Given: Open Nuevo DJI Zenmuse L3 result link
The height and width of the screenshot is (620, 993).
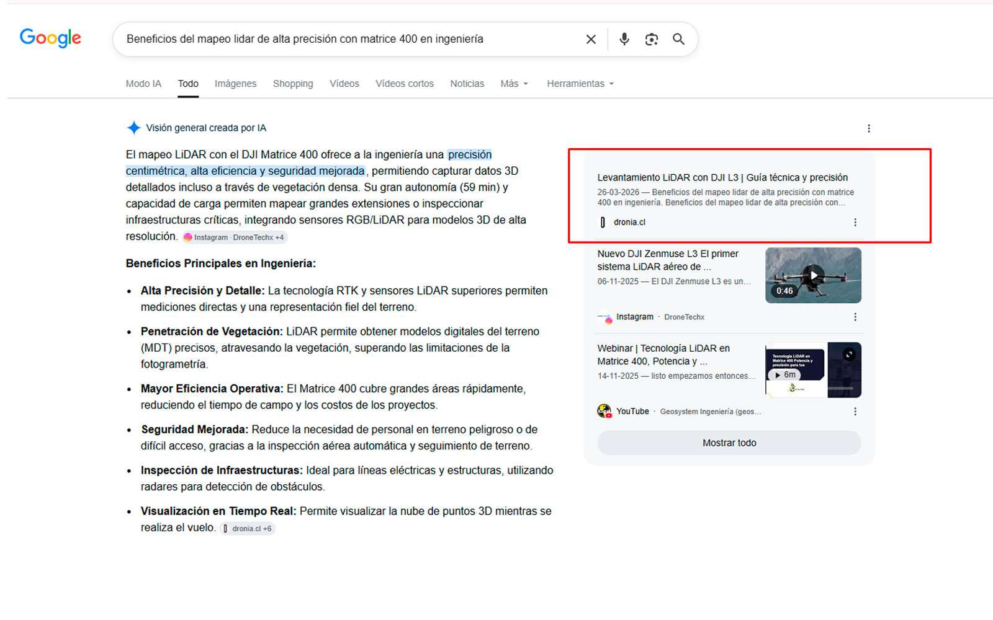Looking at the screenshot, I should click(x=668, y=260).
